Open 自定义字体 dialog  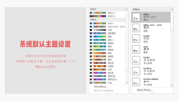click(x=145, y=90)
